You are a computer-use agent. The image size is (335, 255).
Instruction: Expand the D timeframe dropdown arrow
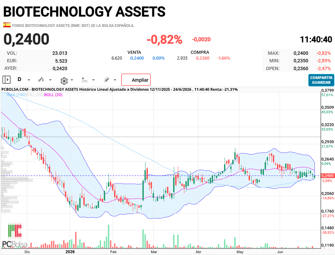pyautogui.click(x=29, y=80)
